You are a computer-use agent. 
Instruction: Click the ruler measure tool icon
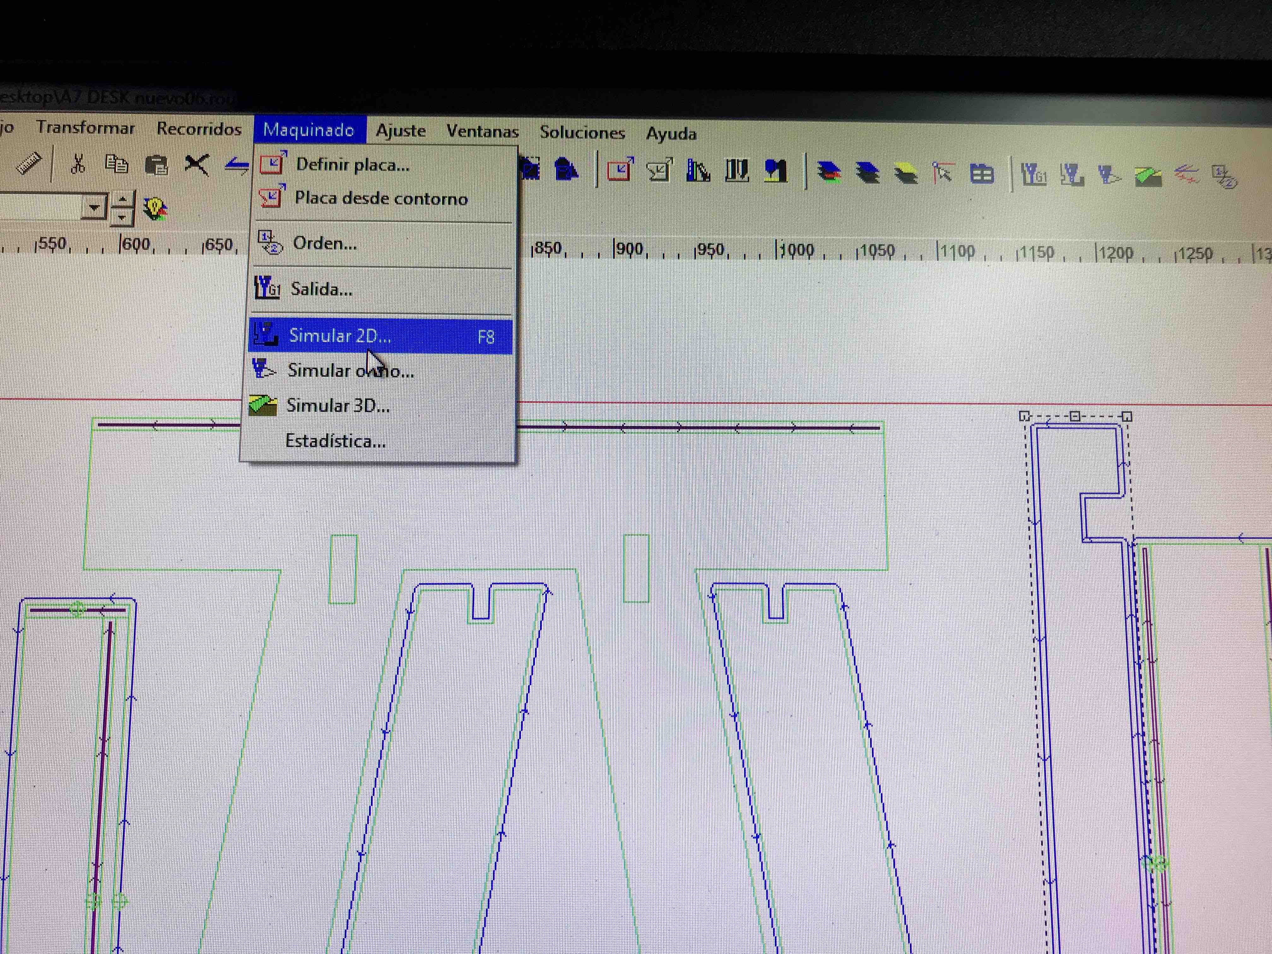pyautogui.click(x=29, y=164)
